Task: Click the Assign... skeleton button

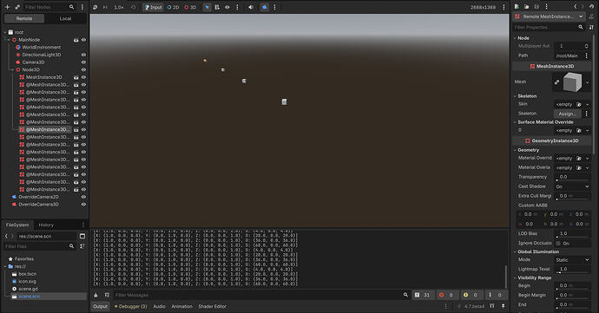Action: 567,114
